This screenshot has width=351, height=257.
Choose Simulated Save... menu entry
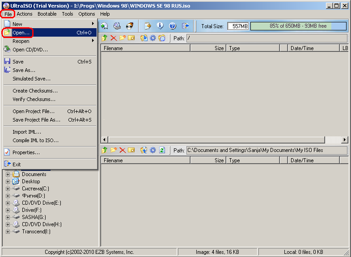tap(50, 79)
